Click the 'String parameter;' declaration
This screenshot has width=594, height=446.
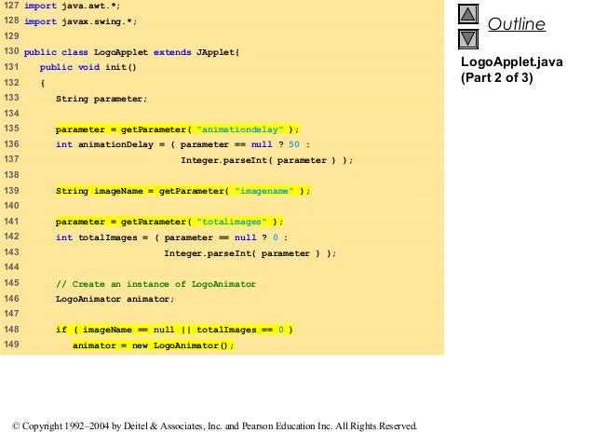pyautogui.click(x=101, y=99)
